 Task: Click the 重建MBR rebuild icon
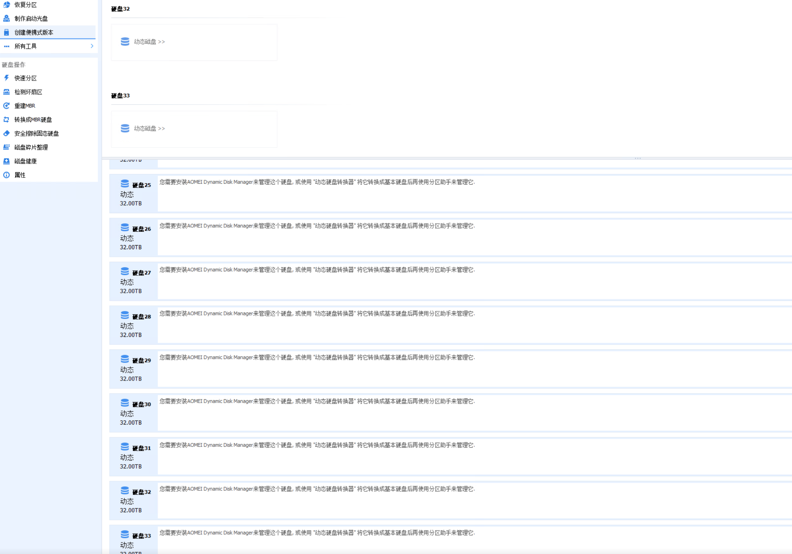pyautogui.click(x=6, y=106)
